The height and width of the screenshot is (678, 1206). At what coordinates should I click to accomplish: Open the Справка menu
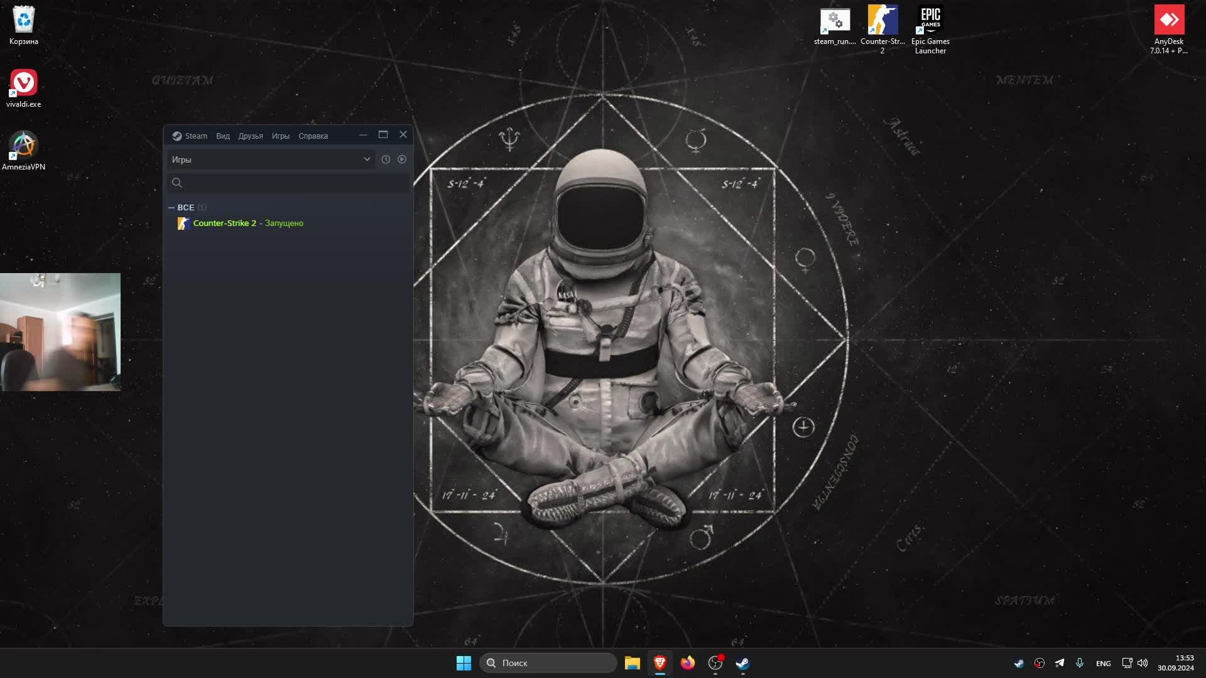pos(313,136)
